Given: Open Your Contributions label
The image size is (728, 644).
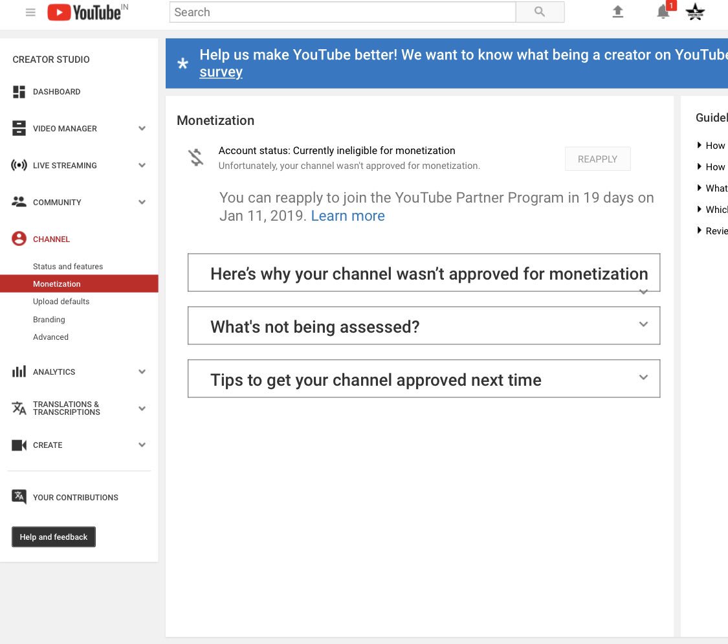Looking at the screenshot, I should click(x=76, y=497).
